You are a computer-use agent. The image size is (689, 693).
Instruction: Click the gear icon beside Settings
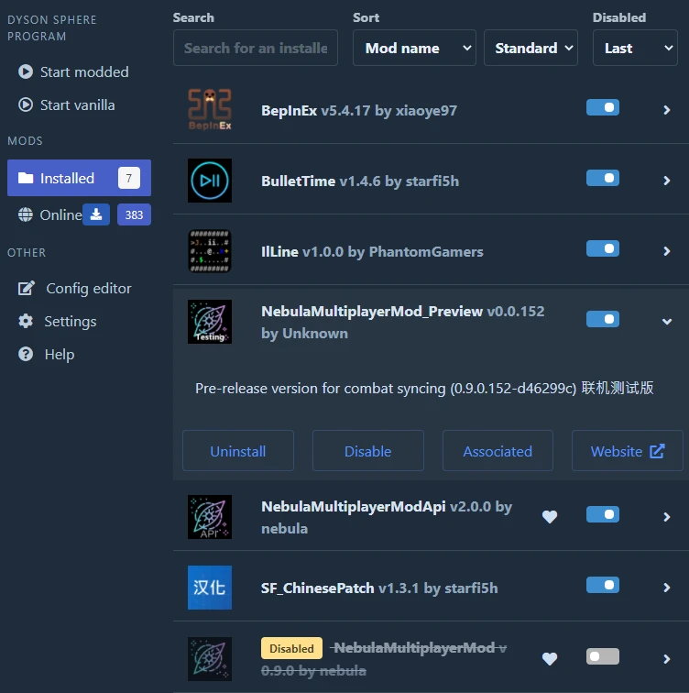pos(26,321)
